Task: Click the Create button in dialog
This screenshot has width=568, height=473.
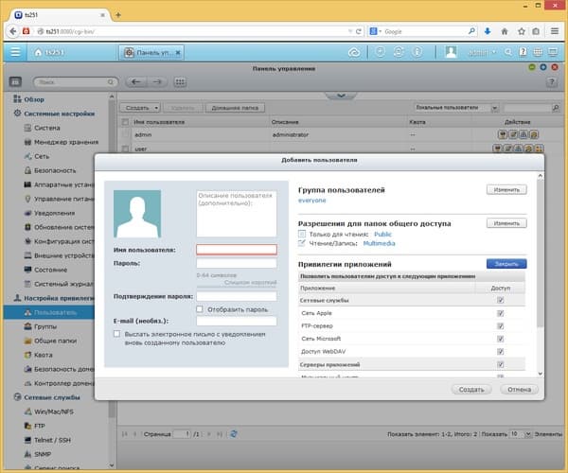Action: point(471,390)
